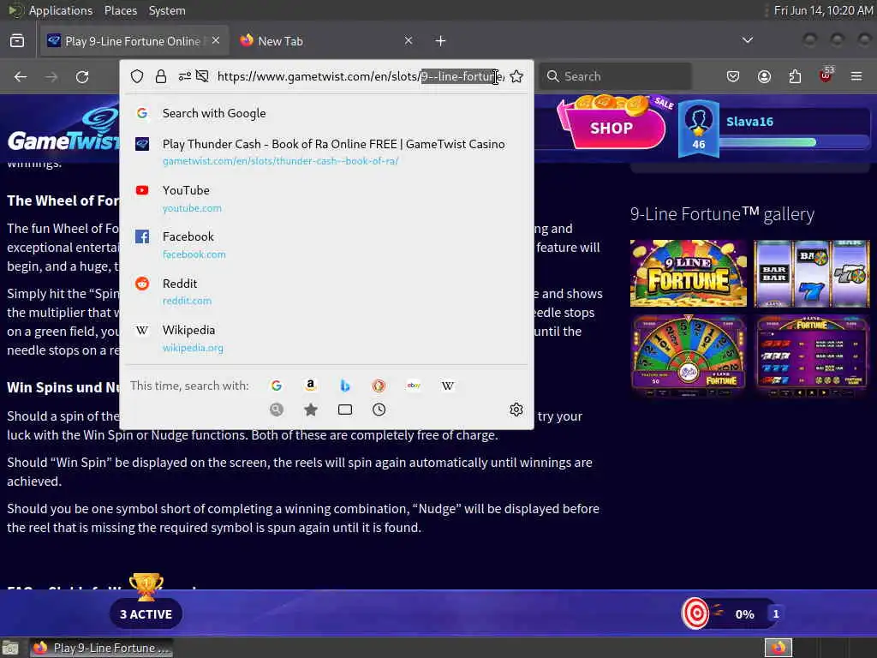Switch to Play 9-Line Fortune Online tab
Image resolution: width=877 pixels, height=658 pixels.
pyautogui.click(x=134, y=41)
